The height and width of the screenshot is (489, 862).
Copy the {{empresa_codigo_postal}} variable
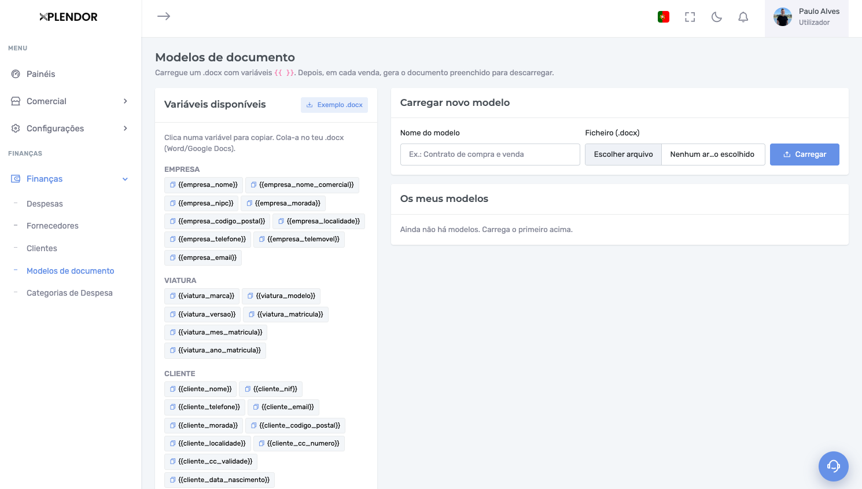click(217, 221)
